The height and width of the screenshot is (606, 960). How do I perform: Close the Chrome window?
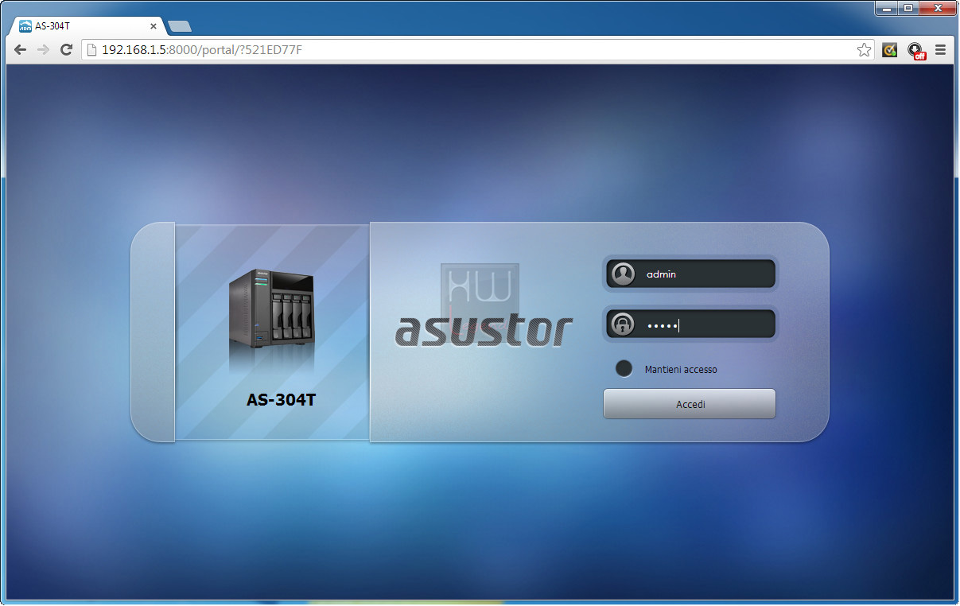pos(939,8)
